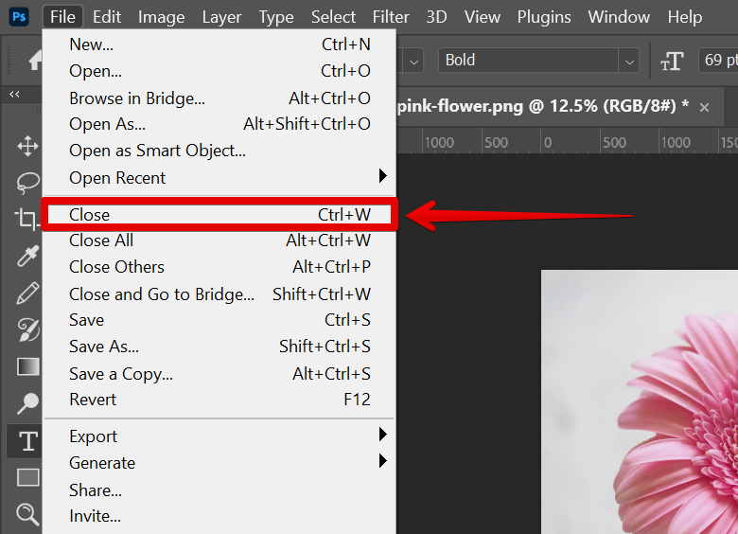Choose Open... from the File menu

219,71
